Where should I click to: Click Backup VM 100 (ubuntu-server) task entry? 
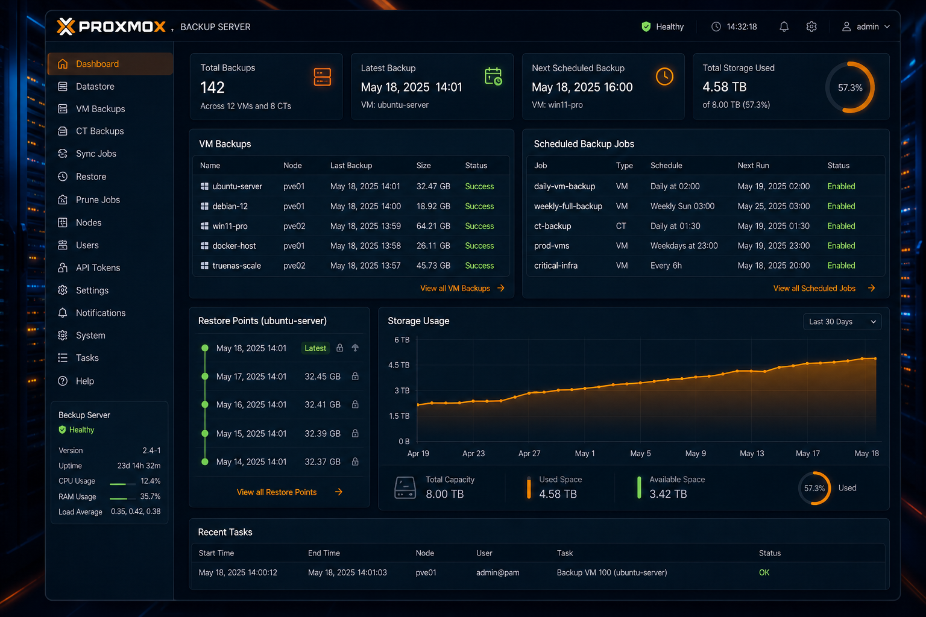pos(612,573)
